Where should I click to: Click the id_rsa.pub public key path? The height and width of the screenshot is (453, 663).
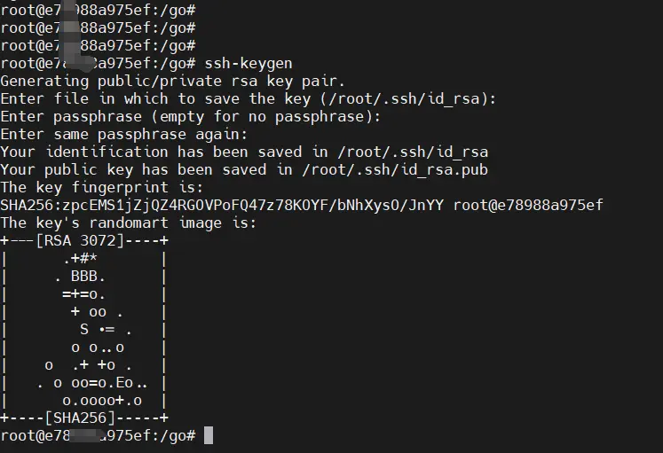(x=412, y=169)
